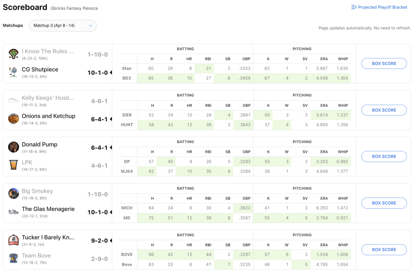Screen dimensions: 414x279
Task: Open the Kelly Keegs' Husb... team page
Action: coord(48,98)
